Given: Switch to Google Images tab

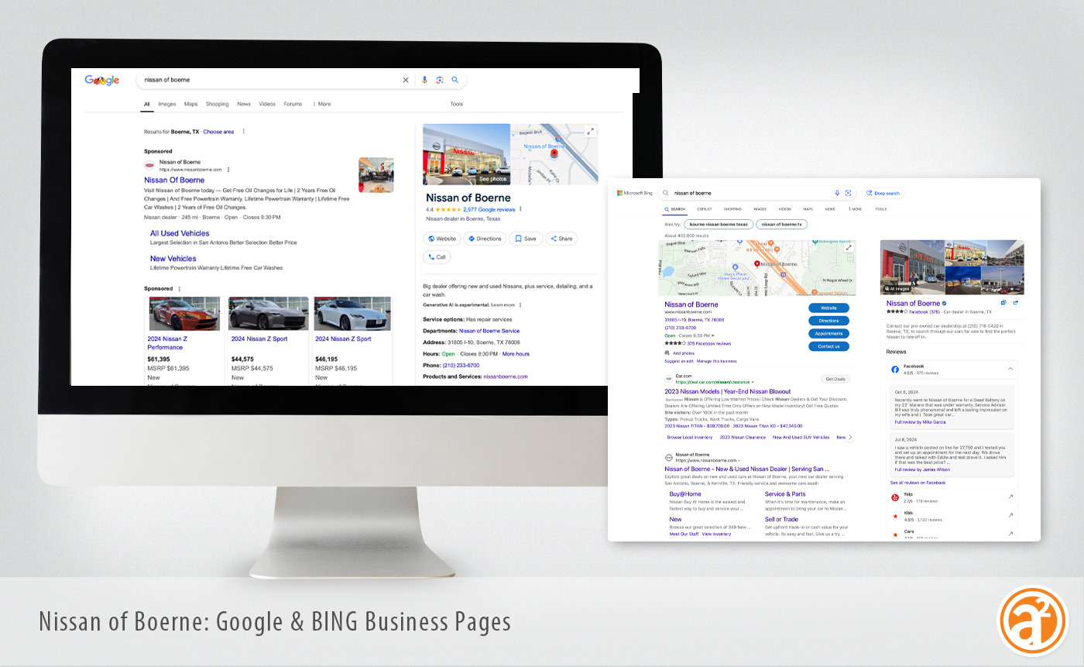Looking at the screenshot, I should click(167, 104).
